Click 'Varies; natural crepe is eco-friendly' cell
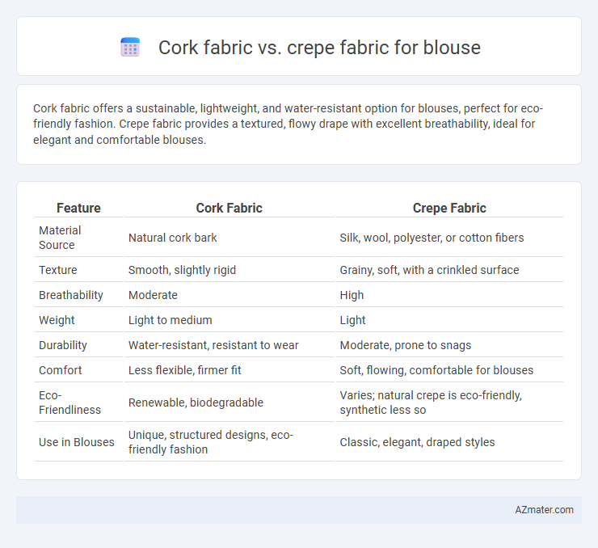The width and height of the screenshot is (598, 548). pos(431,403)
